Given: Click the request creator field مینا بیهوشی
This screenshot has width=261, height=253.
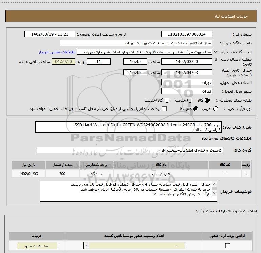Looking at the screenshot, I should pyautogui.click(x=144, y=52).
